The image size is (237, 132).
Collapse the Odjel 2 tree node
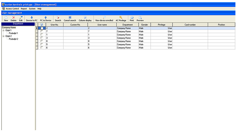(3, 36)
